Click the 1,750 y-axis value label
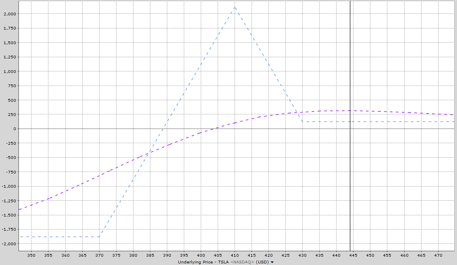The width and height of the screenshot is (457, 265). [x=10, y=28]
